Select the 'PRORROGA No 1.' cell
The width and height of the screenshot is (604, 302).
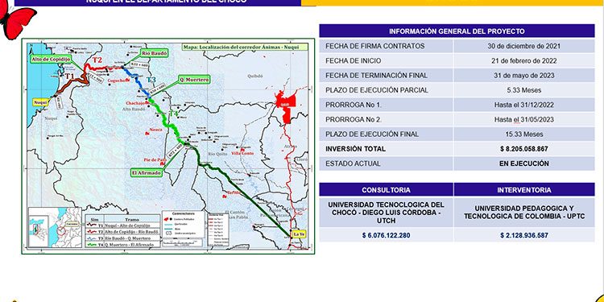pos(387,105)
